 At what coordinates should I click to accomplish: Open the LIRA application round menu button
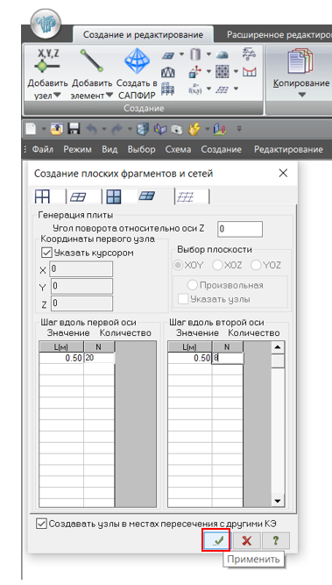(x=46, y=23)
